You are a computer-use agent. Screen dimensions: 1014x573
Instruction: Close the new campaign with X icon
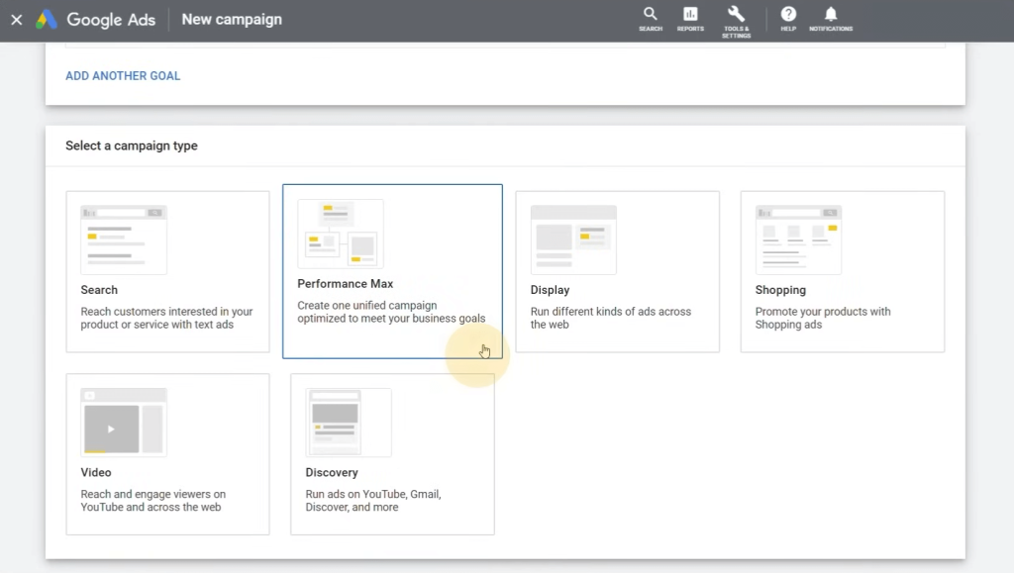16,20
